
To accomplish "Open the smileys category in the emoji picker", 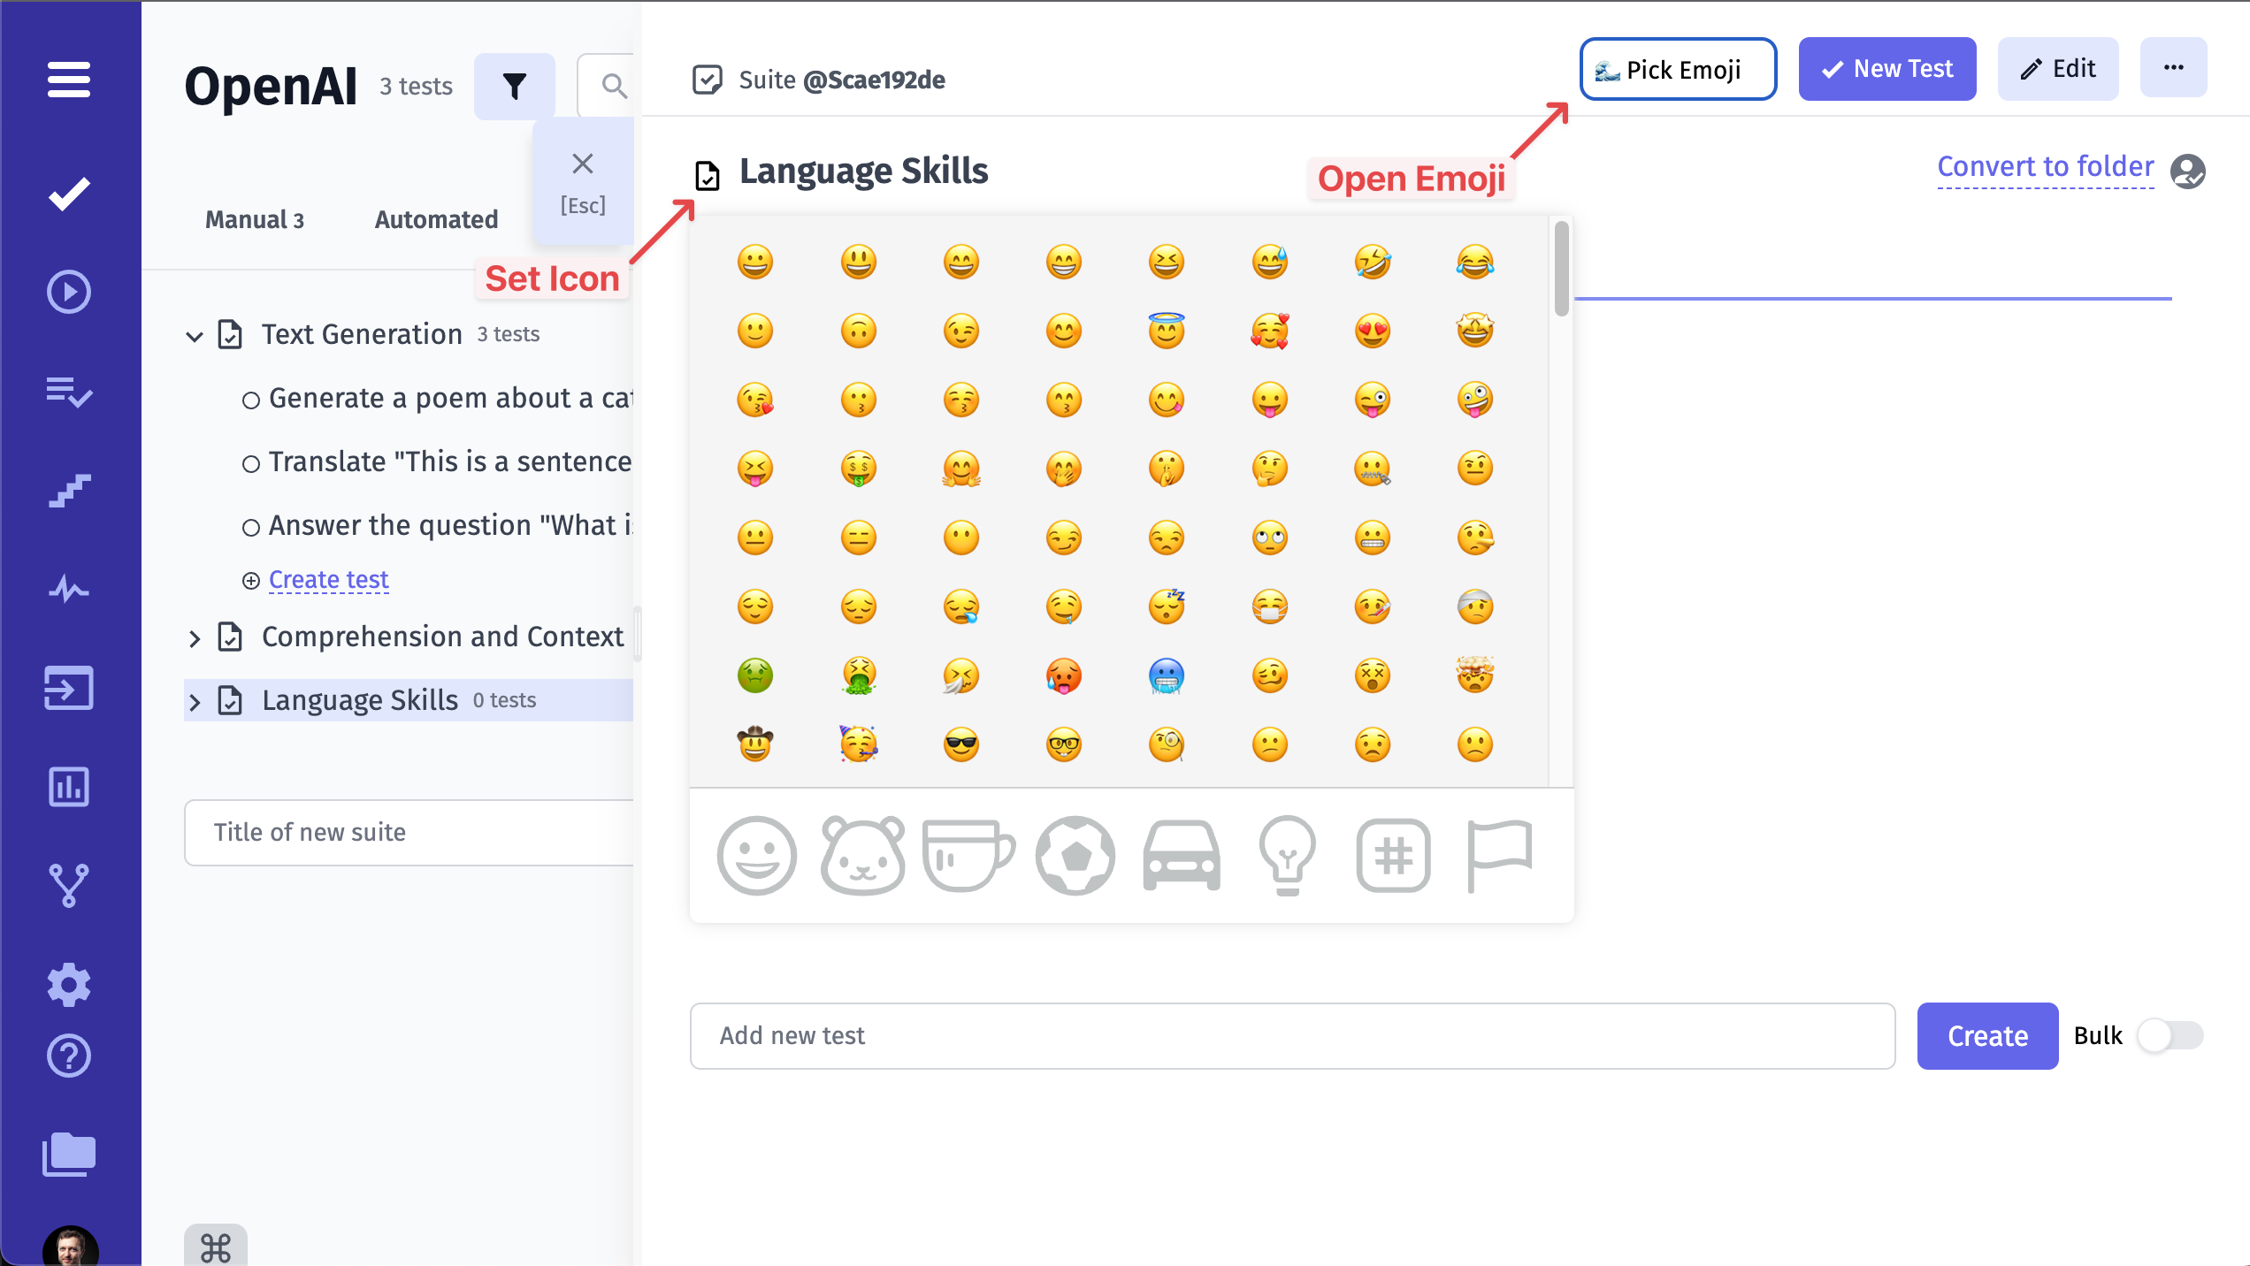I will tap(756, 855).
